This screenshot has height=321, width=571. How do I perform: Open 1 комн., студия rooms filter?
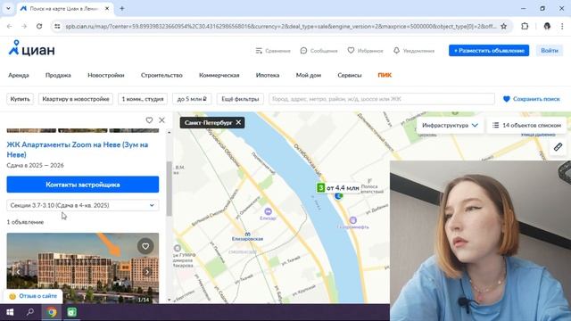click(143, 99)
